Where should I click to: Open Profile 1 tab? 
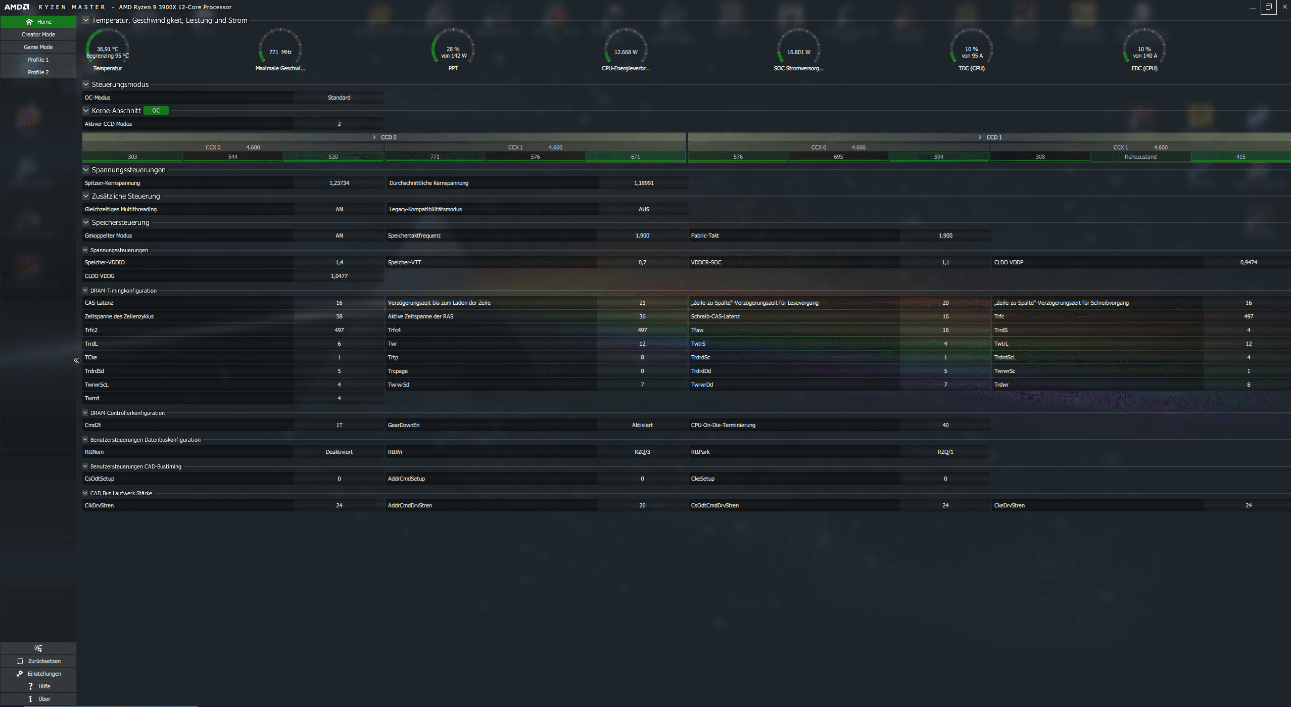click(38, 60)
